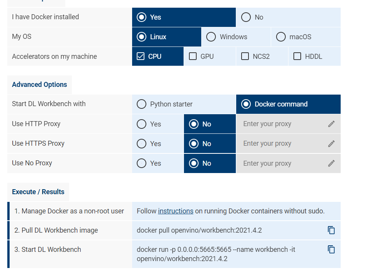
Task: Check the NCS2 accelerator option
Action: tap(245, 56)
